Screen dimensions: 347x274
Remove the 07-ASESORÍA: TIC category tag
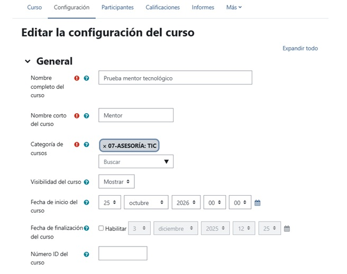[x=105, y=146]
